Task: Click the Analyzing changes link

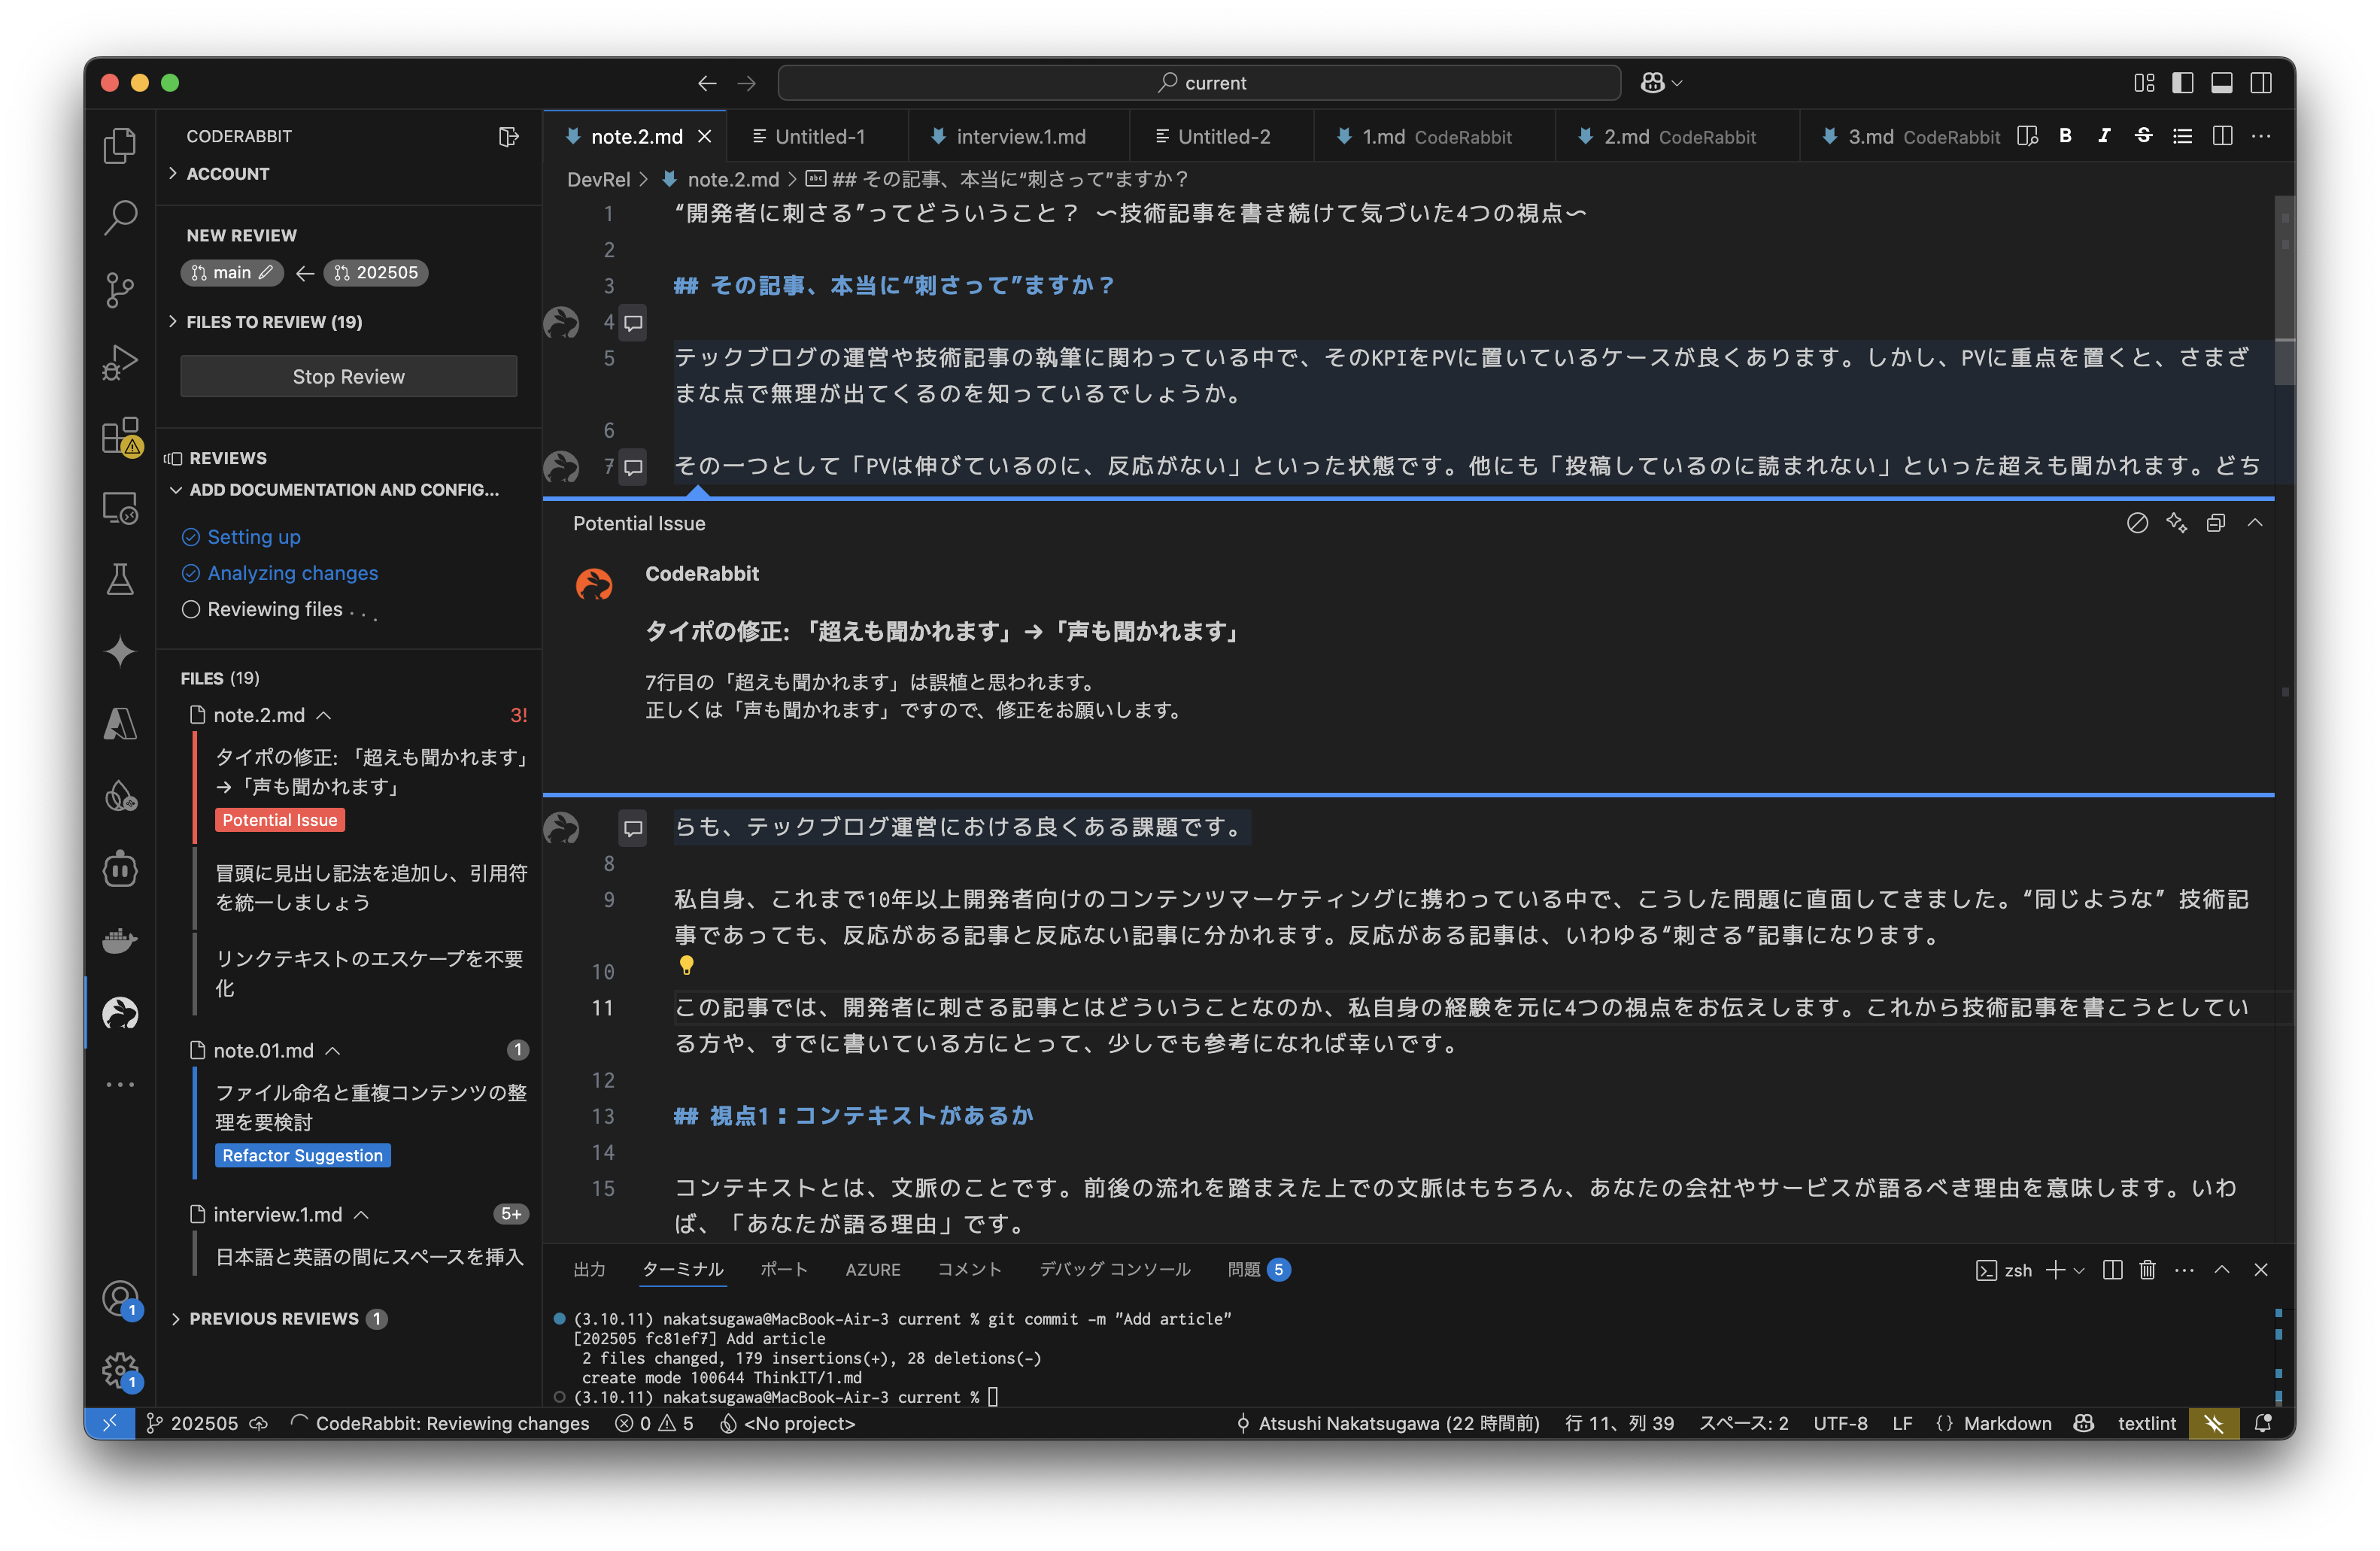Action: tap(292, 572)
